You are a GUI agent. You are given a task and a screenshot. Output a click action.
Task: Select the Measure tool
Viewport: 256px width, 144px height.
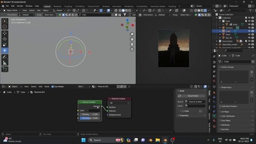tap(5, 63)
